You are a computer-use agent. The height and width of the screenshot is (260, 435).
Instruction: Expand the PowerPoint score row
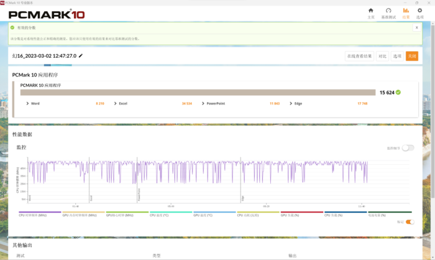point(203,103)
